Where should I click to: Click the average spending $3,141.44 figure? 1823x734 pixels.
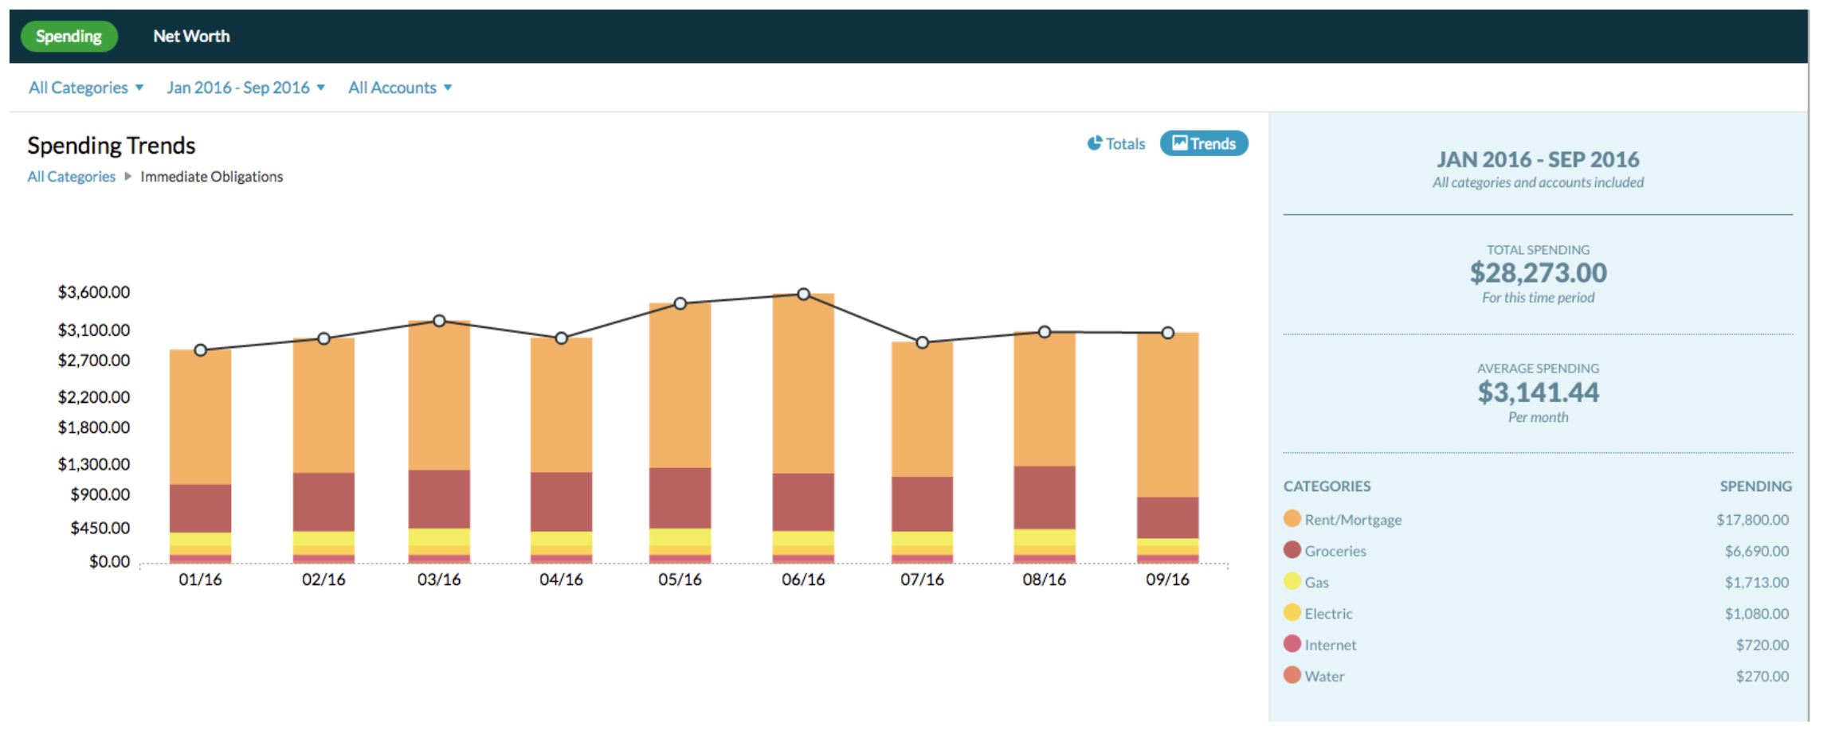(1538, 392)
